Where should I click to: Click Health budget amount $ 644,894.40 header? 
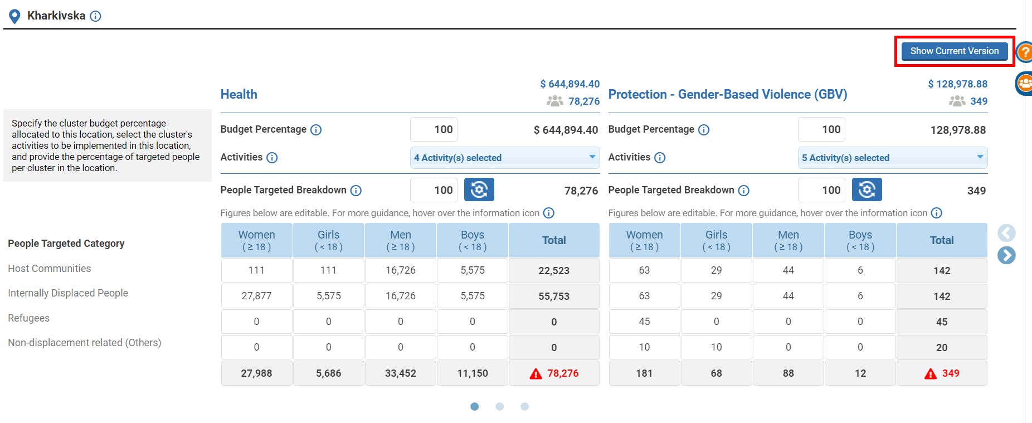(570, 84)
